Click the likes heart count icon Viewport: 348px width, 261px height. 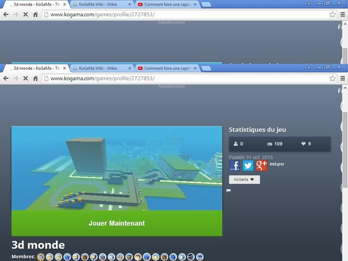point(303,144)
